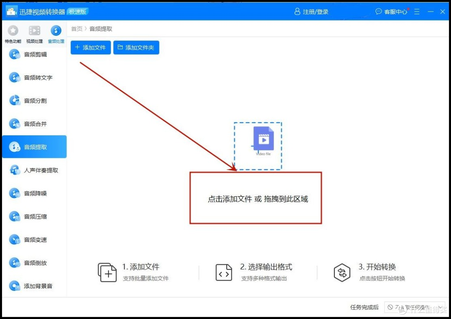Select the 音频分割 menu label
The width and height of the screenshot is (451, 319).
click(35, 101)
